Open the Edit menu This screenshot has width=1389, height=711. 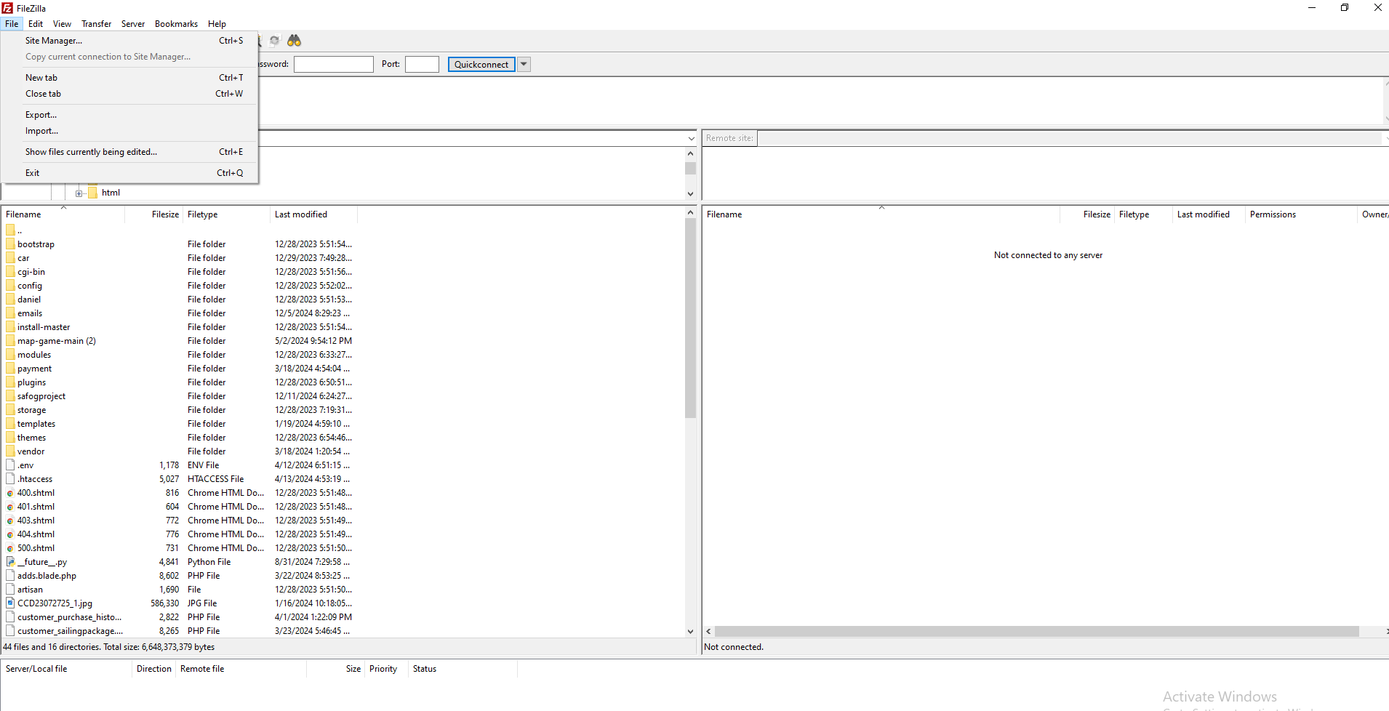36,24
